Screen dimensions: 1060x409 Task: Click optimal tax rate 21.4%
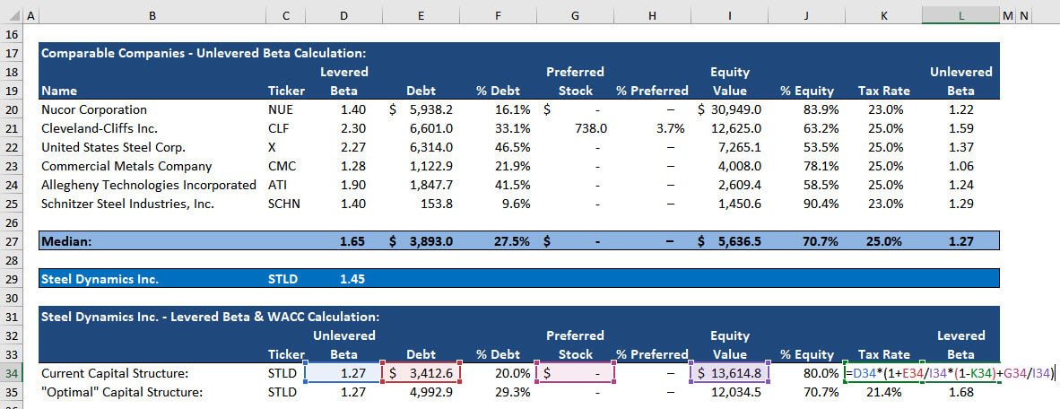coord(883,391)
